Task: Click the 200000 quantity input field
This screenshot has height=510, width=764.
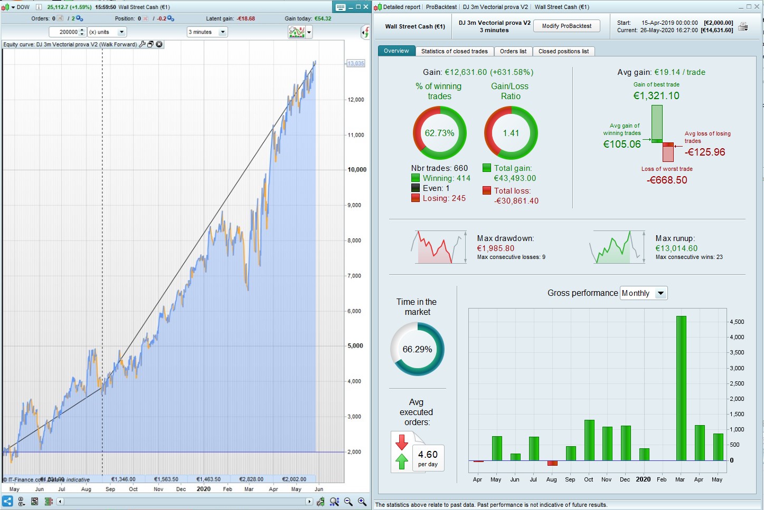Action: point(64,32)
